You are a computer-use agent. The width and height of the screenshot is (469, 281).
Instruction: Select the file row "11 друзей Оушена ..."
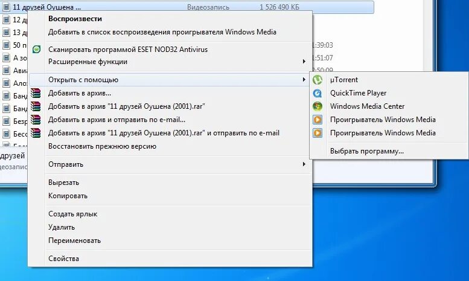coord(187,7)
